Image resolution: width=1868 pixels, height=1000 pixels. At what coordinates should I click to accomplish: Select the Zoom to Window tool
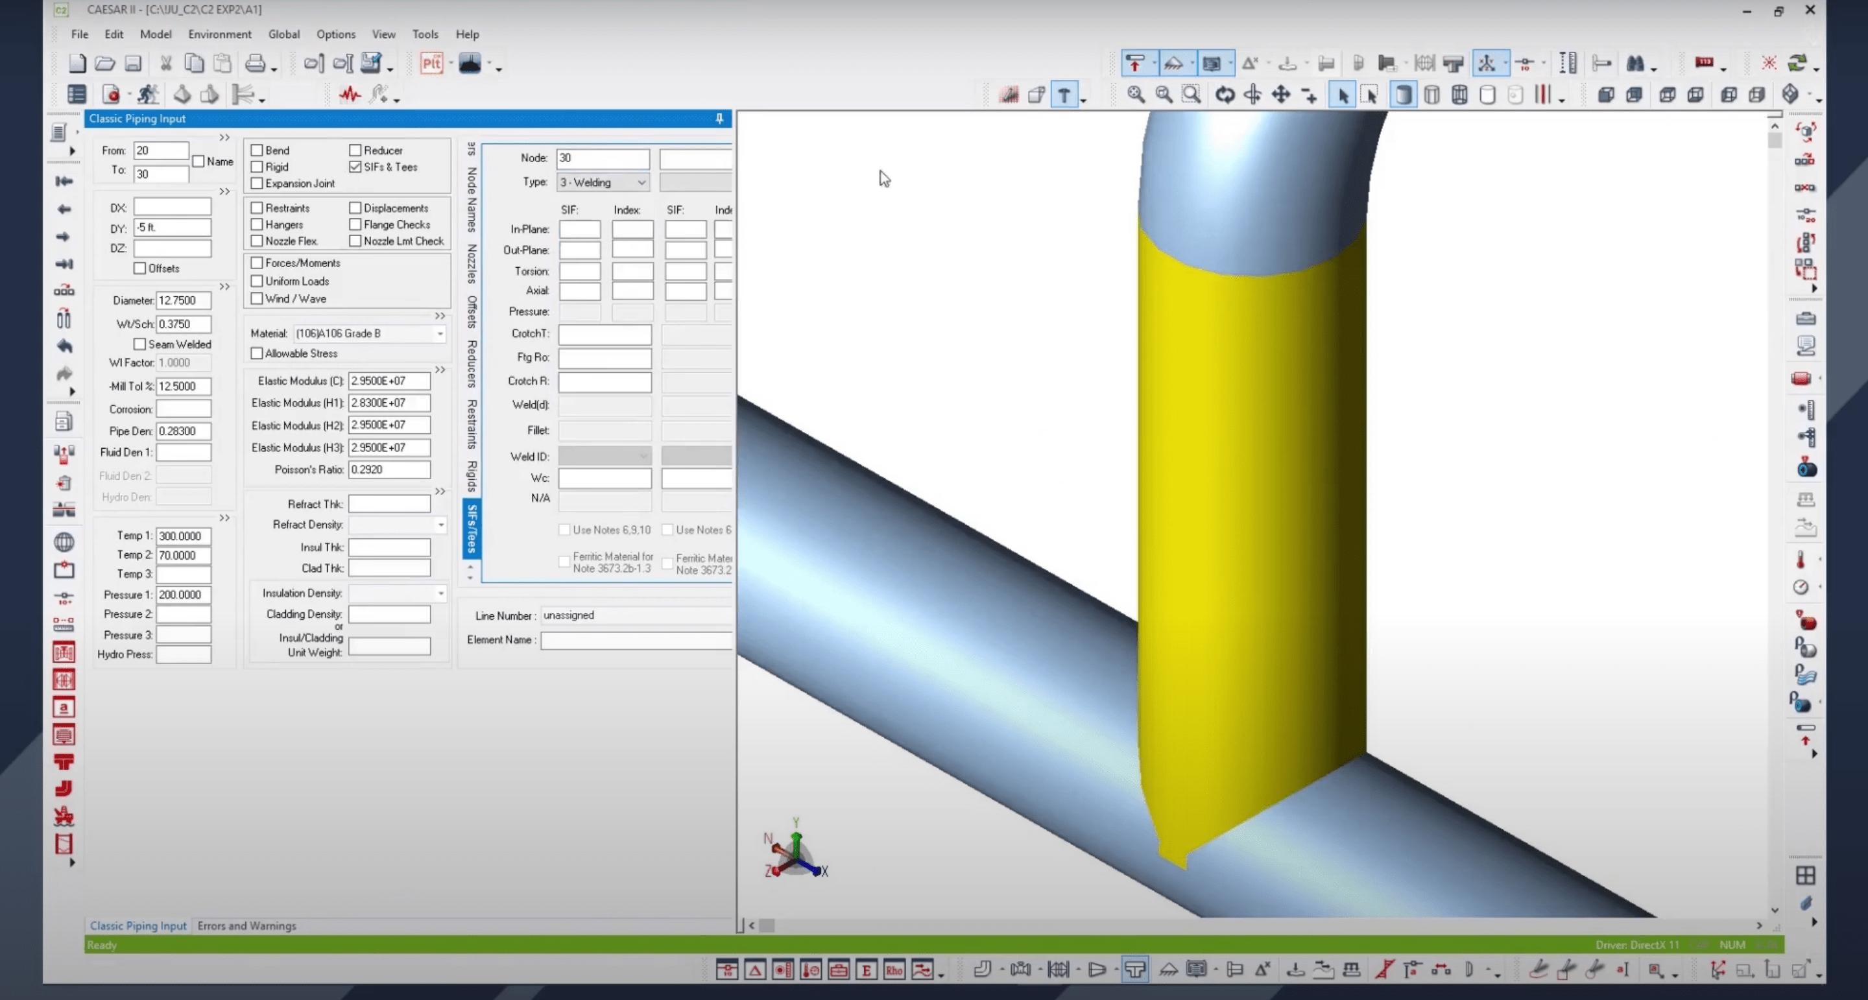[1190, 94]
